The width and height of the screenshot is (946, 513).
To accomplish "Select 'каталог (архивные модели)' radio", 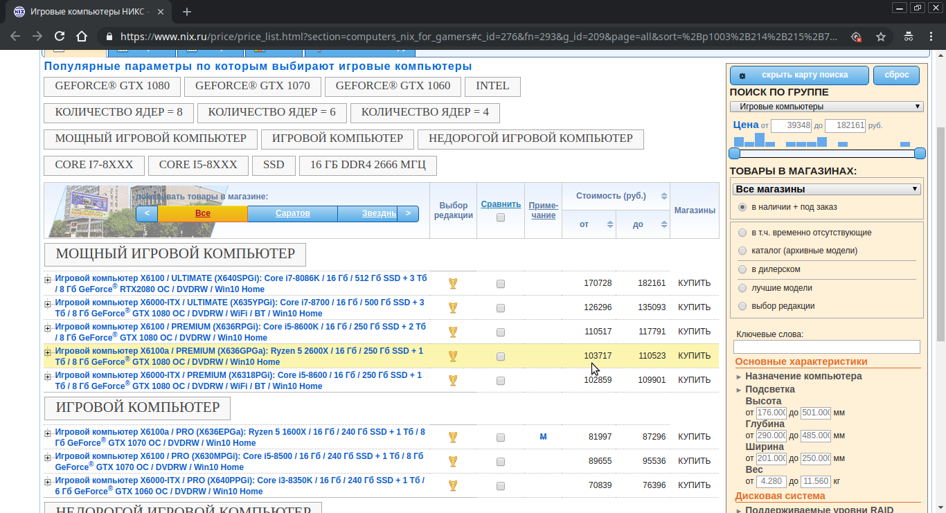I will pyautogui.click(x=742, y=251).
